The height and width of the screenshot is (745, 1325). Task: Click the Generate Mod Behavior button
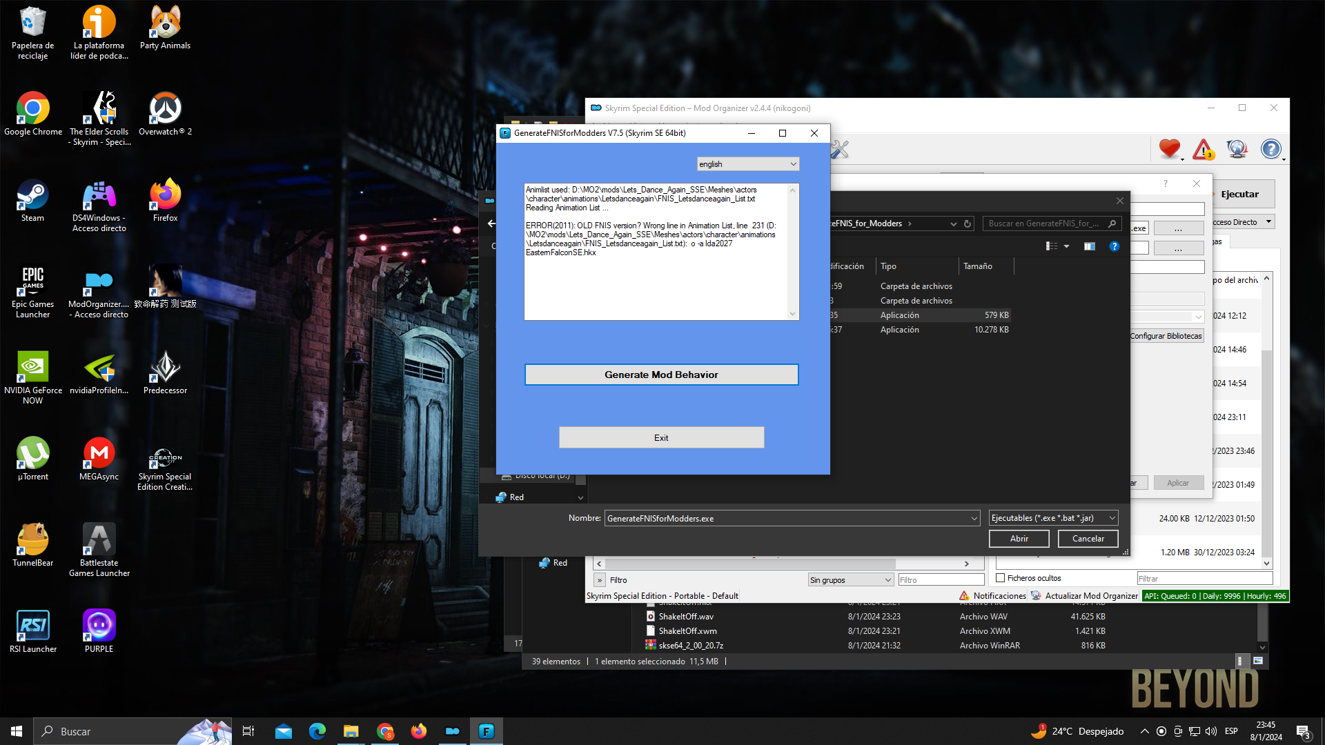(x=661, y=375)
